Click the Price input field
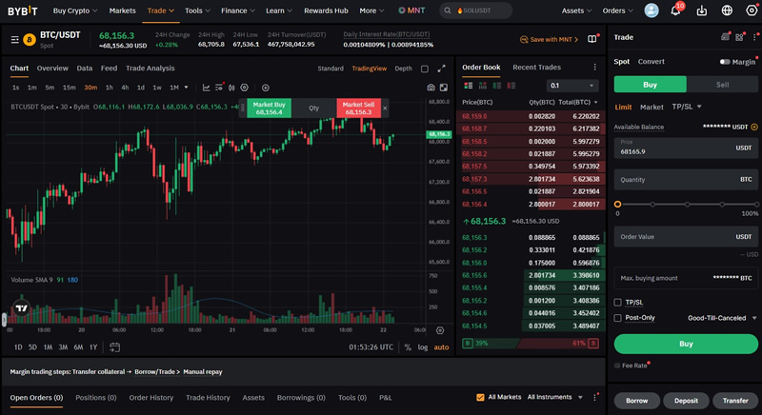 click(x=686, y=148)
